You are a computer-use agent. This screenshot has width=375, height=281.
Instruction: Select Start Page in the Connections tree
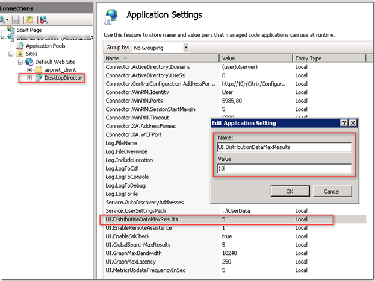29,29
